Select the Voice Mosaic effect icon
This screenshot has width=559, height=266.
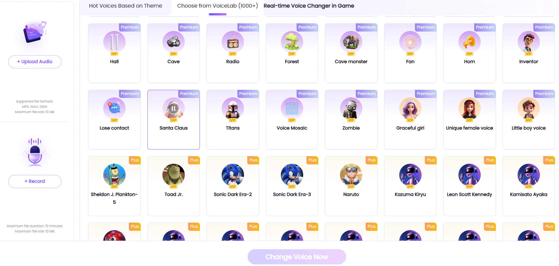tap(292, 109)
